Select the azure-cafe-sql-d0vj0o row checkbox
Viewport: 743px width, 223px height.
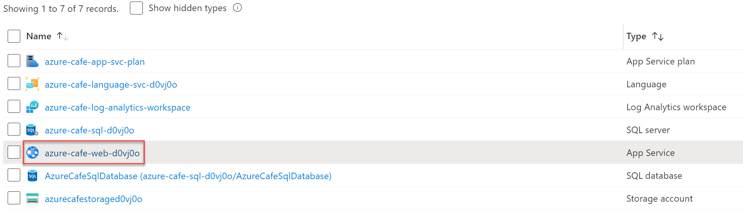[x=14, y=129]
